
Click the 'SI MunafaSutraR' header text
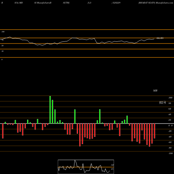(43, 3)
